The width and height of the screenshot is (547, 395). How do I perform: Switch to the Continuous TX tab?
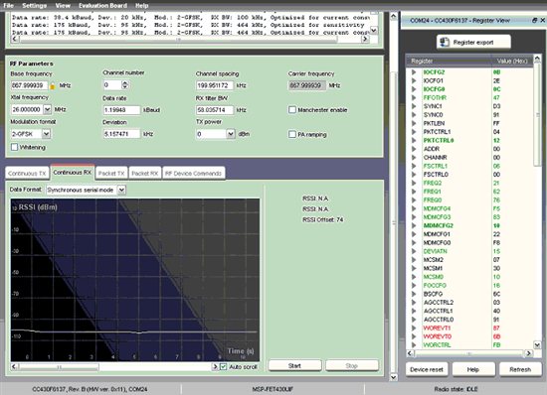coord(27,174)
